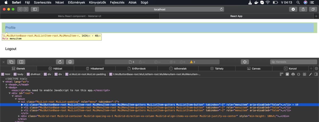Show the details sidebar in inspector
The image size is (319, 122).
316,74
